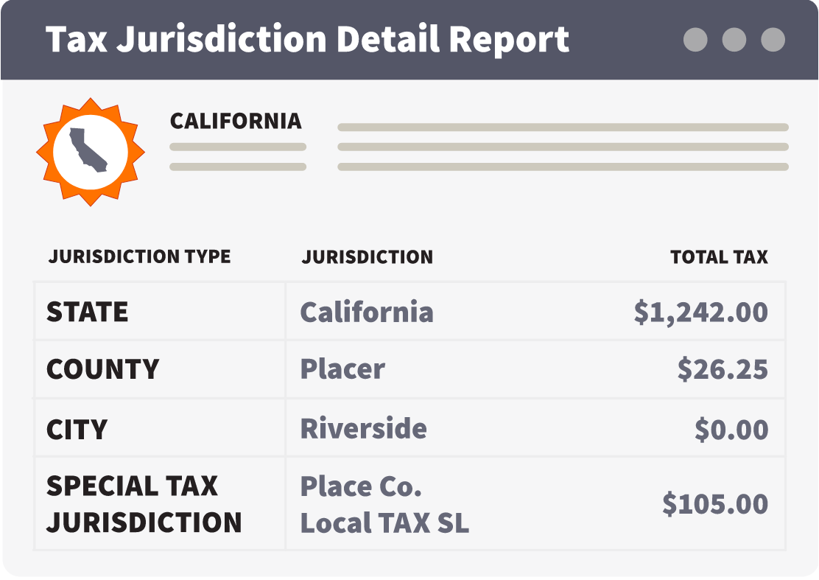Viewport: 819px width, 580px height.
Task: Click the $1,242.00 state tax amount
Action: 700,312
